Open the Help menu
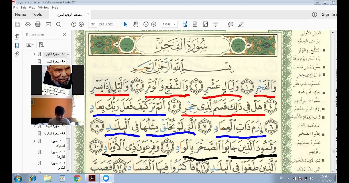 [55, 8]
